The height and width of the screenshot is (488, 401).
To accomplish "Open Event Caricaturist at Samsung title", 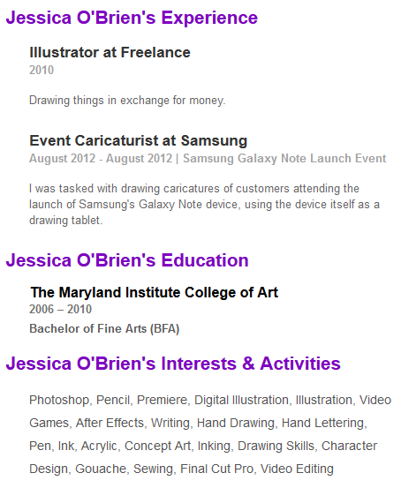I will [x=139, y=140].
